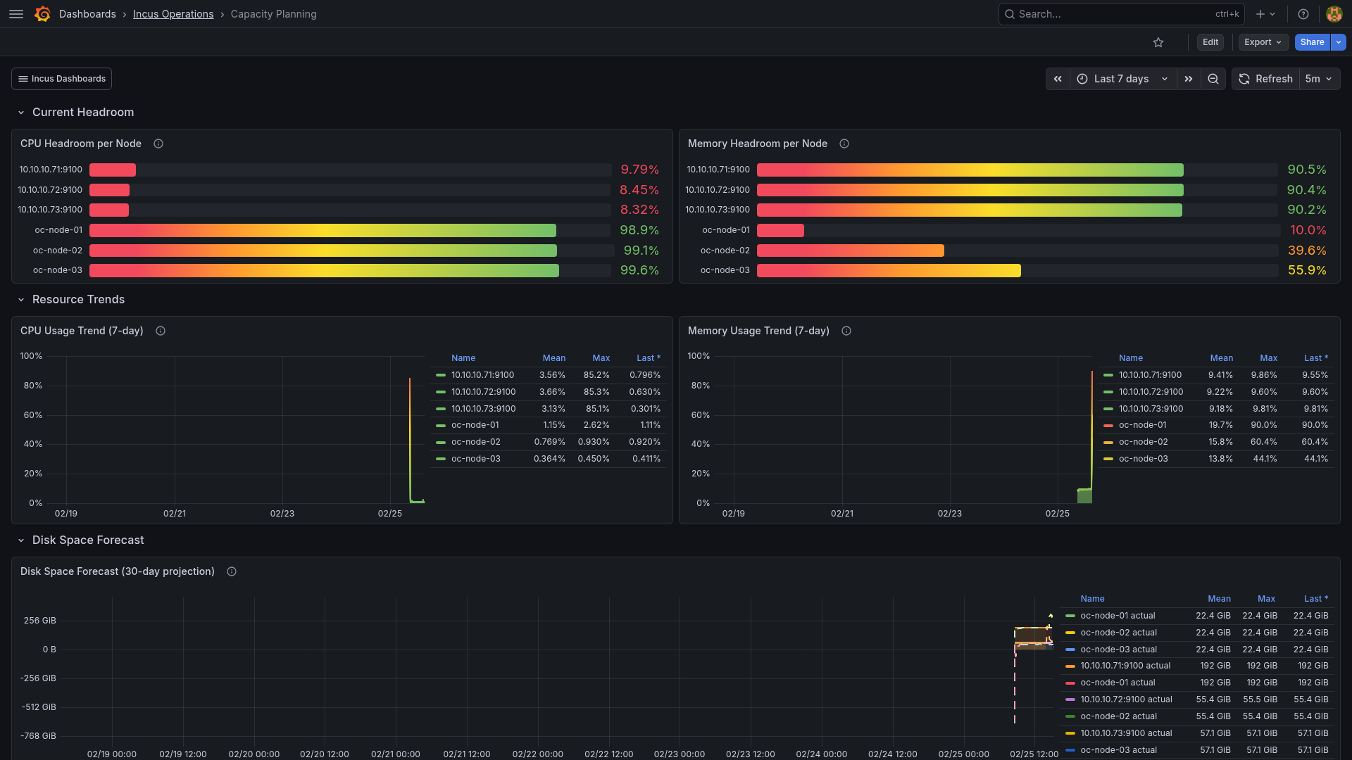This screenshot has width=1352, height=760.
Task: Click the Grafana logo icon
Action: (42, 14)
